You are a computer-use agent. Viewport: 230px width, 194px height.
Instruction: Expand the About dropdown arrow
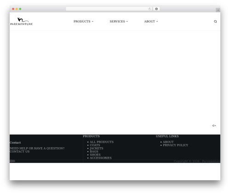157,22
